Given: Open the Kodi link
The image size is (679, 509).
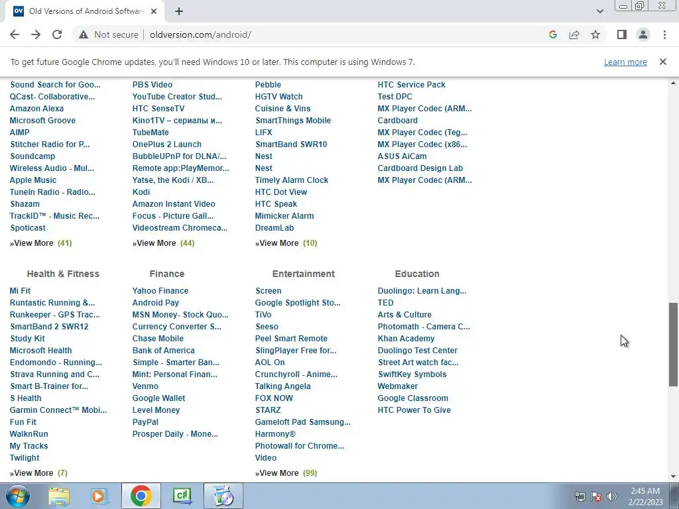Looking at the screenshot, I should 141,192.
